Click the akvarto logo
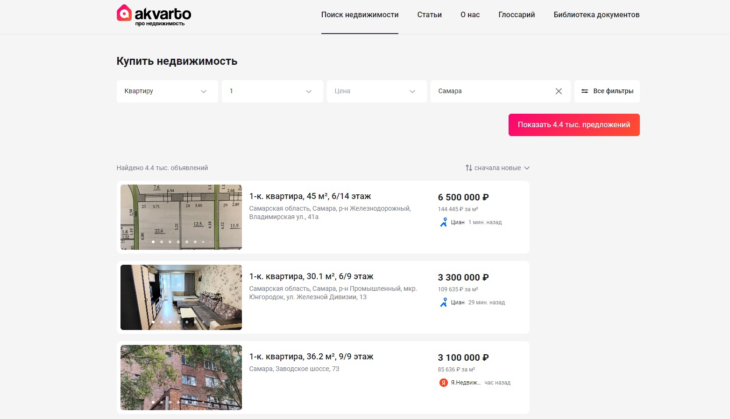730x419 pixels. coord(154,15)
